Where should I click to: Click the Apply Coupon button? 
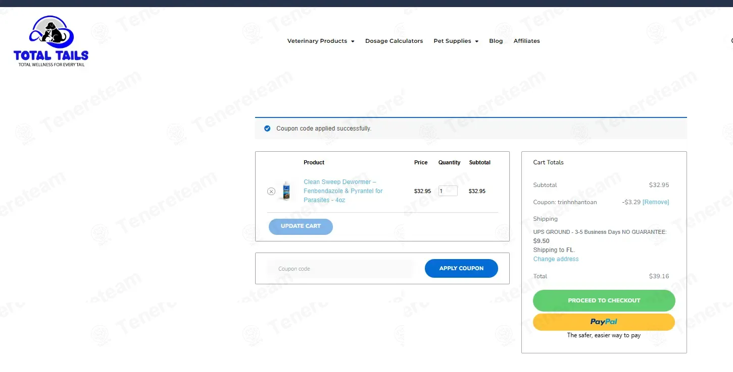[x=461, y=269]
